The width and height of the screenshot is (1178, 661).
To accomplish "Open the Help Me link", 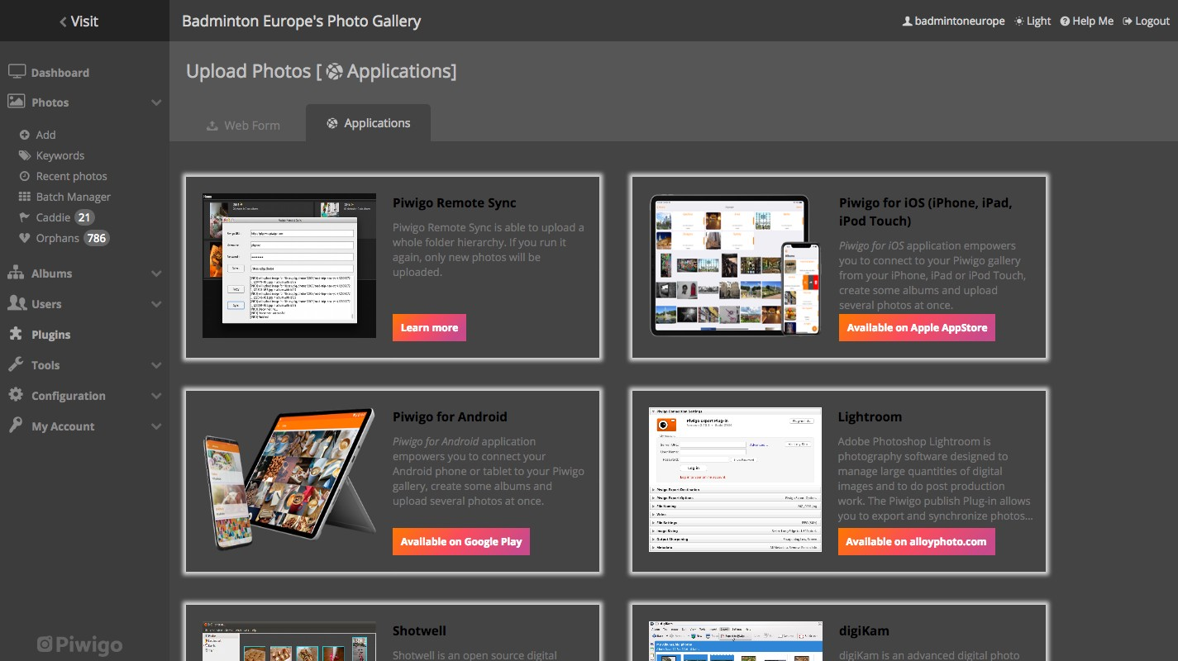I will click(x=1086, y=21).
